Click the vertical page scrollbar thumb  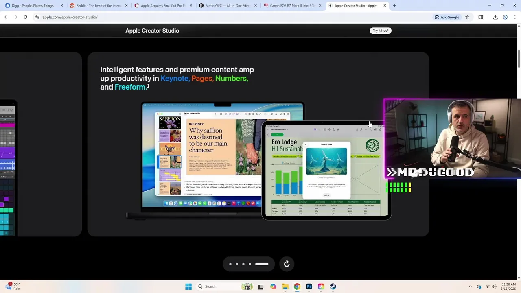pos(519,59)
